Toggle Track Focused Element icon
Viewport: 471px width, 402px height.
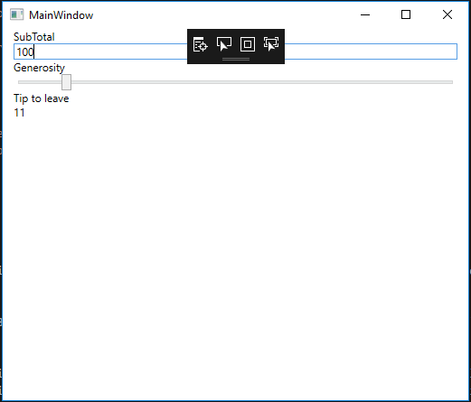point(271,44)
